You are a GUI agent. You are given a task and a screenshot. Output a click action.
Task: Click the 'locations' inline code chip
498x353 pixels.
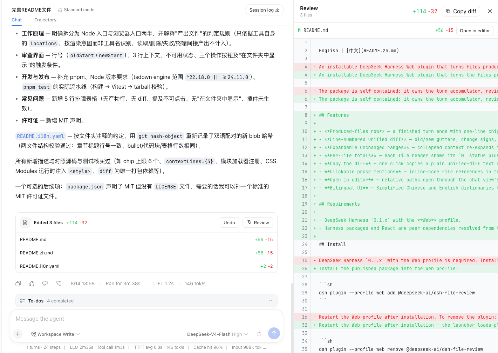43,44
